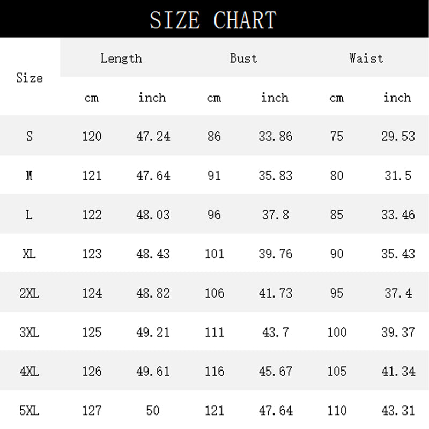
Task: Select the 3XL size row label
Action: (29, 332)
